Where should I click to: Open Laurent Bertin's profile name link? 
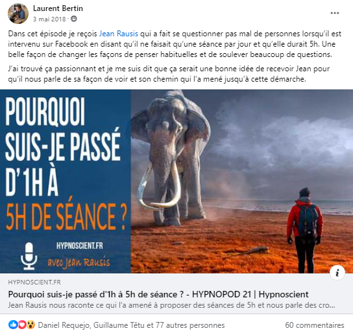click(58, 8)
